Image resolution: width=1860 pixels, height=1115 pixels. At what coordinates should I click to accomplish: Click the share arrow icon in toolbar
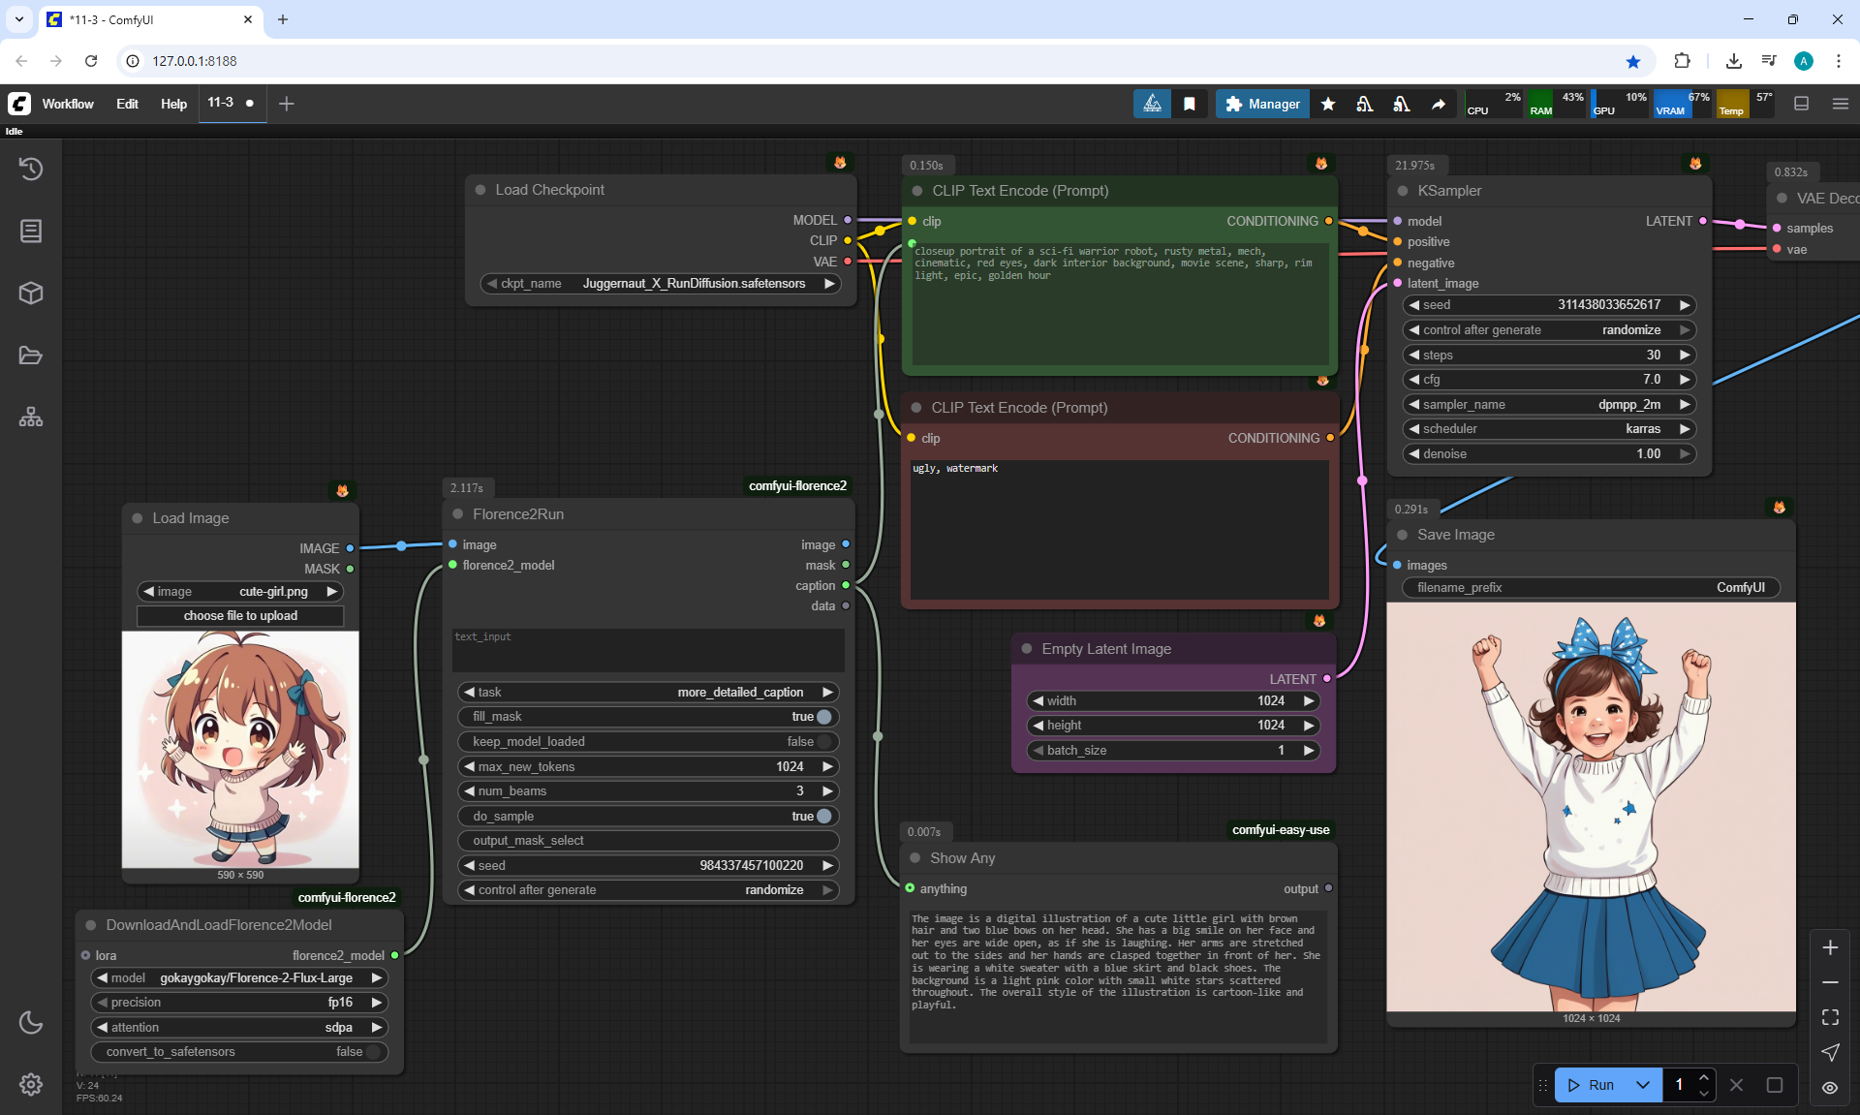click(1439, 104)
